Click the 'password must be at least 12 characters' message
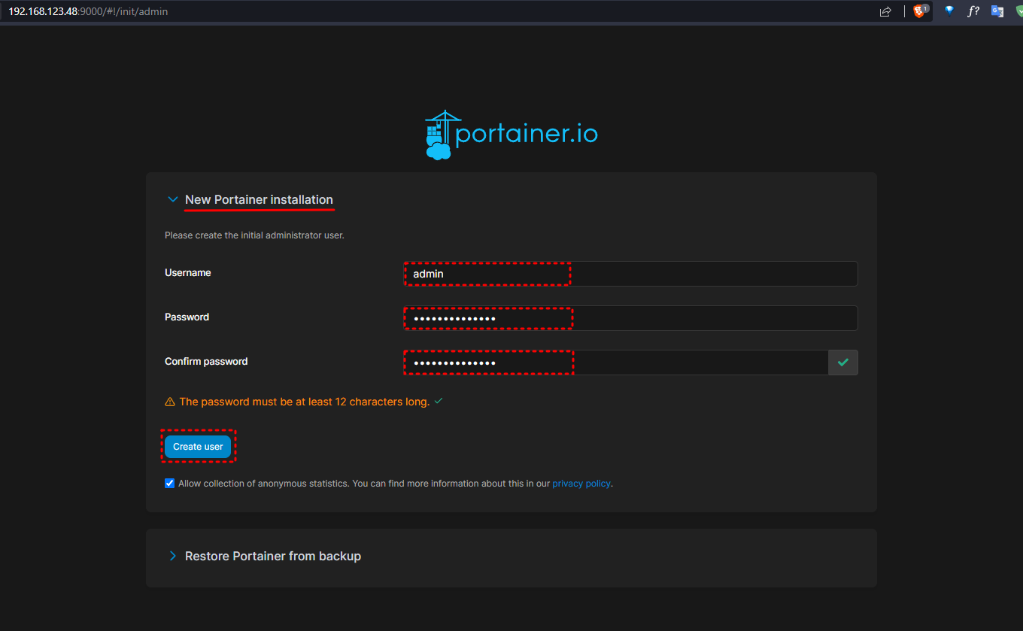Viewport: 1023px width, 631px height. pos(305,402)
